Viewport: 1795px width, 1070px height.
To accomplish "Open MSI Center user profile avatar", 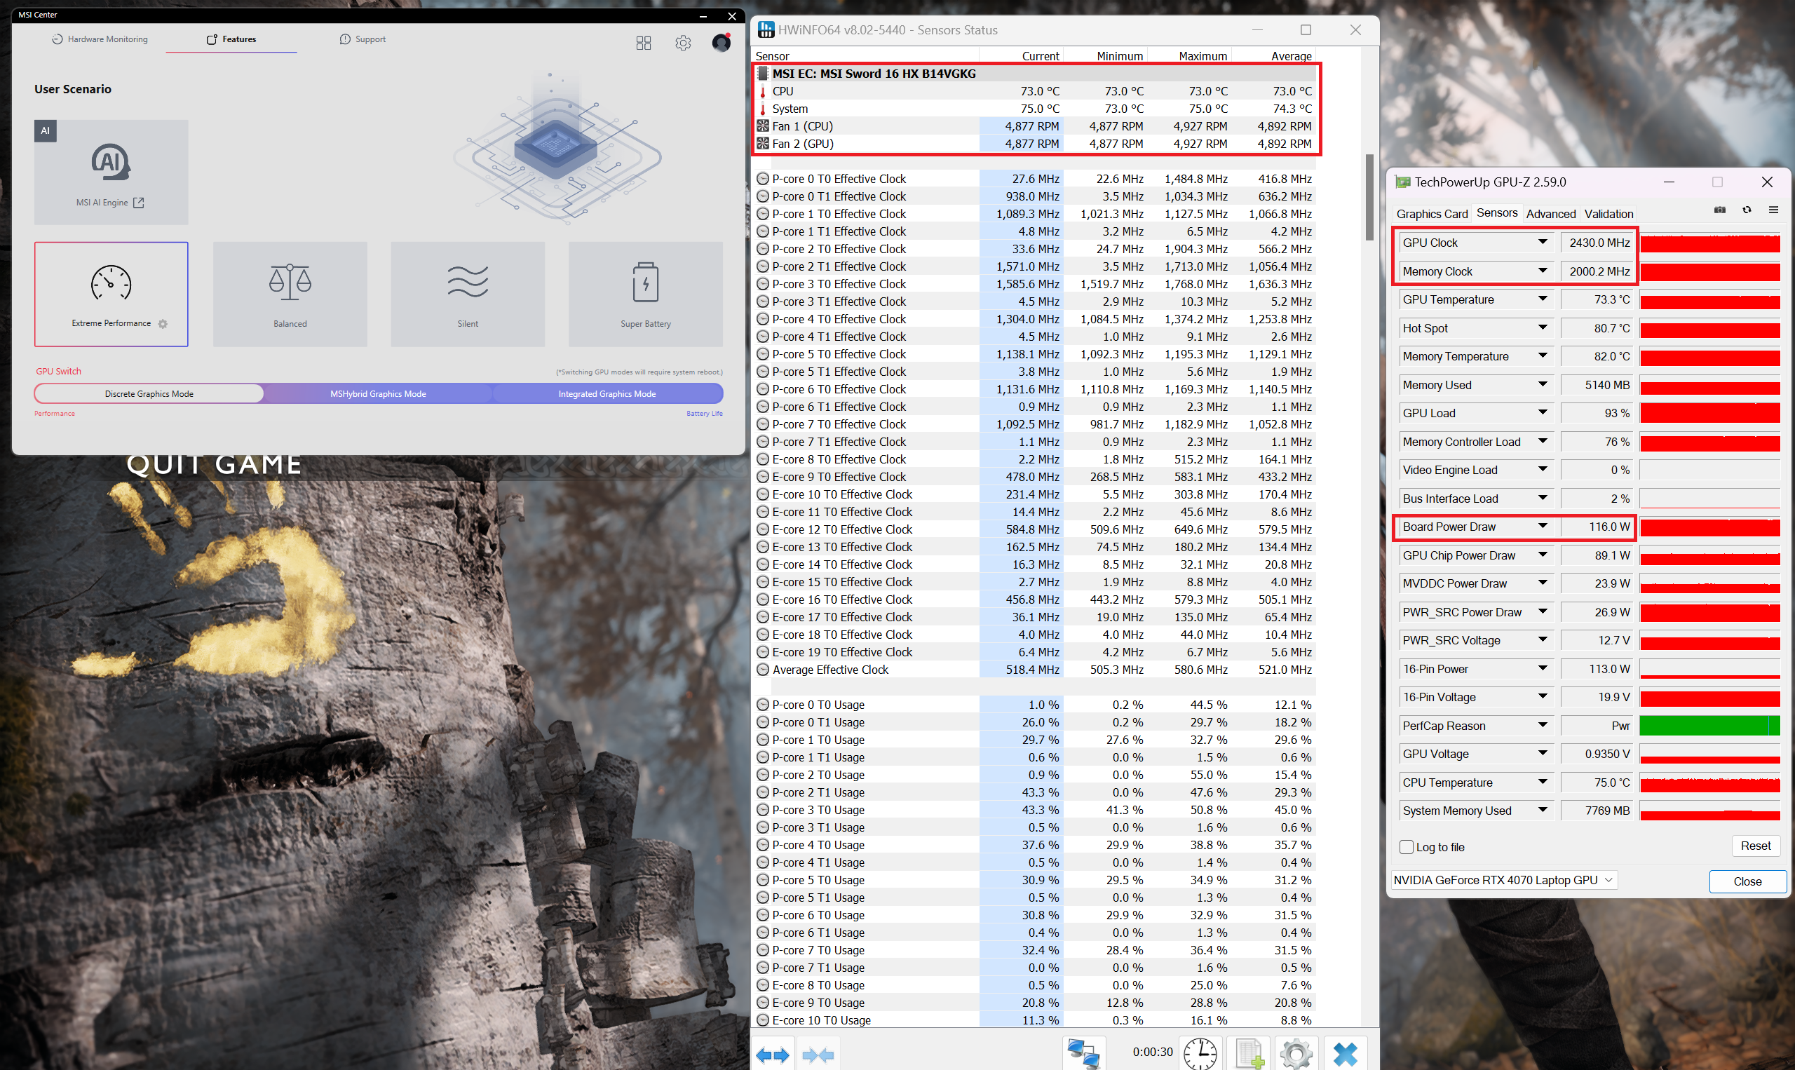I will 721,43.
